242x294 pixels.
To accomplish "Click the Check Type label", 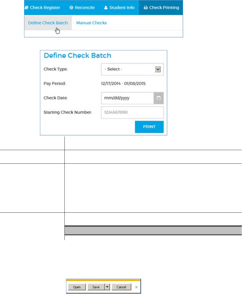I will tap(56, 69).
